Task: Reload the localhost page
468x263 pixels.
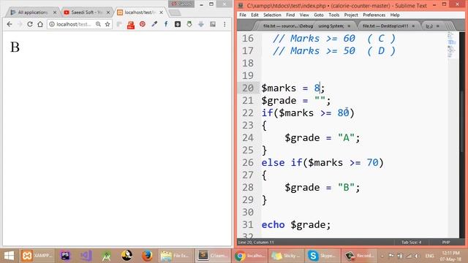Action: [x=30, y=24]
